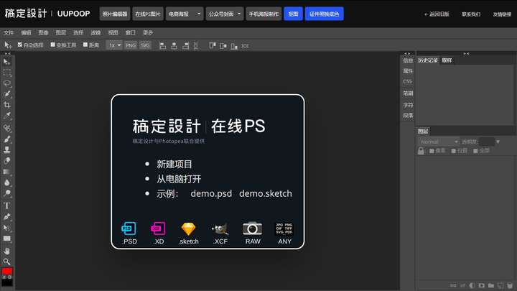The width and height of the screenshot is (517, 291).
Task: Click the blue 抠图 button
Action: tap(293, 14)
